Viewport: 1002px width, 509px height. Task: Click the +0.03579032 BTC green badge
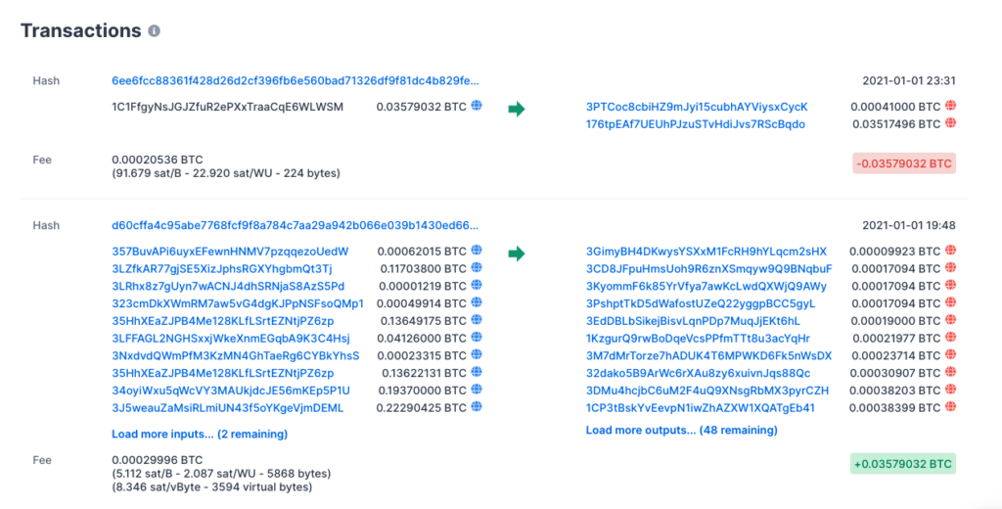tap(903, 464)
